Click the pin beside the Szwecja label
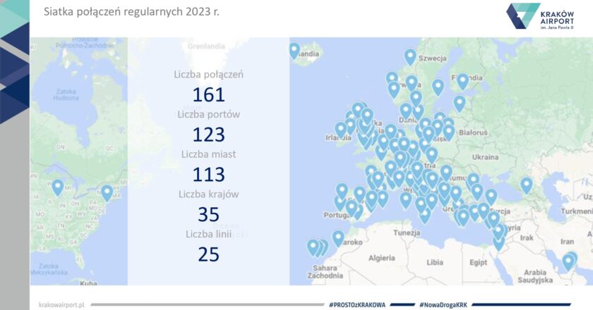The image size is (593, 310). coord(410,56)
